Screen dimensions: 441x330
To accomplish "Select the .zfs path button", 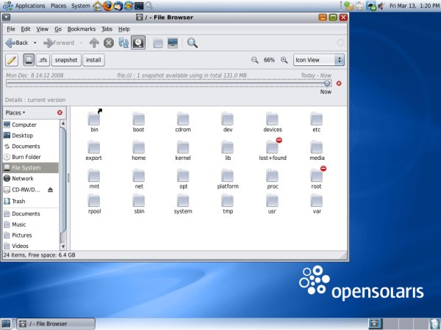I will pos(43,60).
